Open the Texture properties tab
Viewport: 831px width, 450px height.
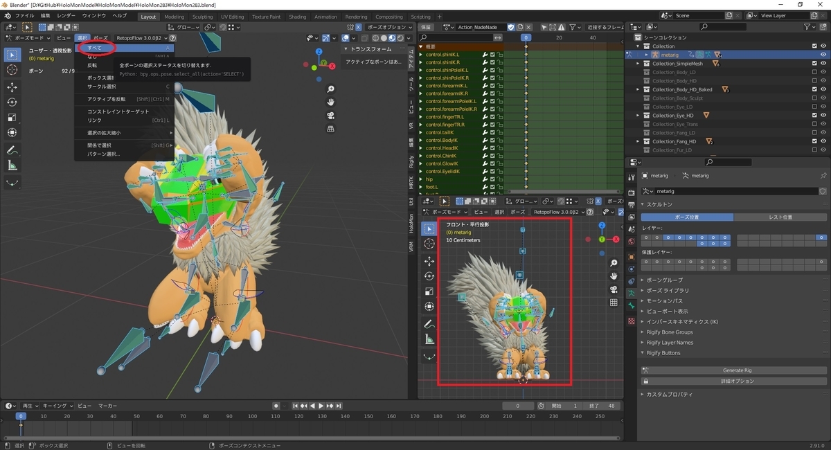(x=631, y=321)
